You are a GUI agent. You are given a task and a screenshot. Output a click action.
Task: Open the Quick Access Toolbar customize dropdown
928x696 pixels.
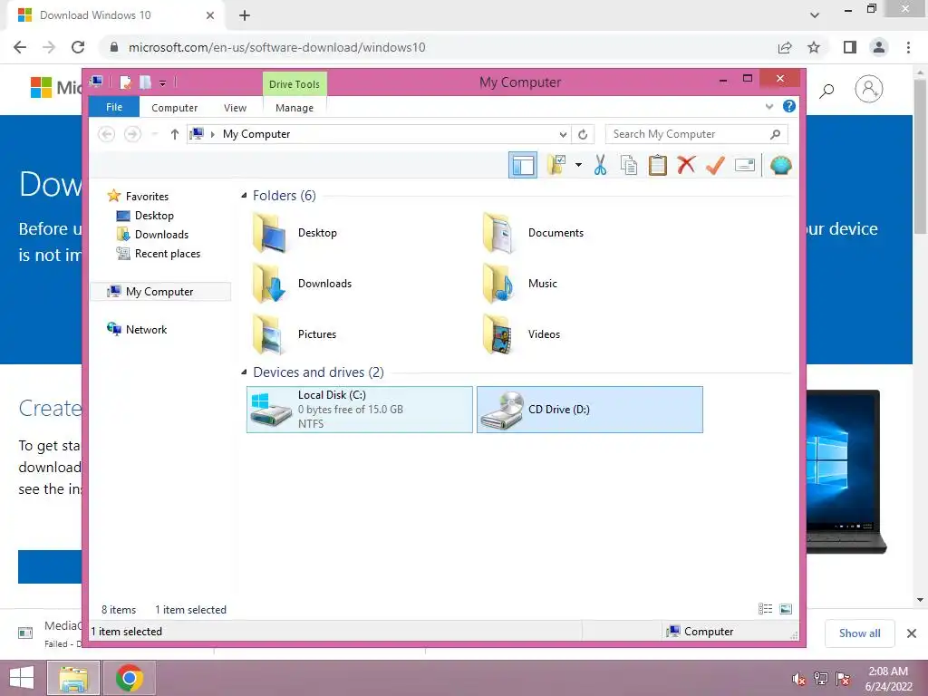[163, 82]
